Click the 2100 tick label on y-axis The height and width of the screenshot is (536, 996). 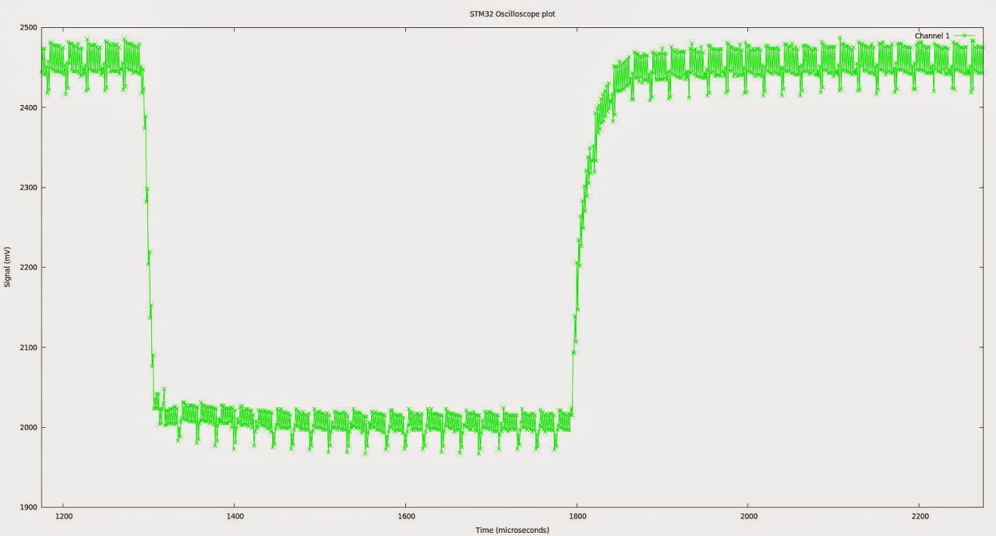[28, 348]
